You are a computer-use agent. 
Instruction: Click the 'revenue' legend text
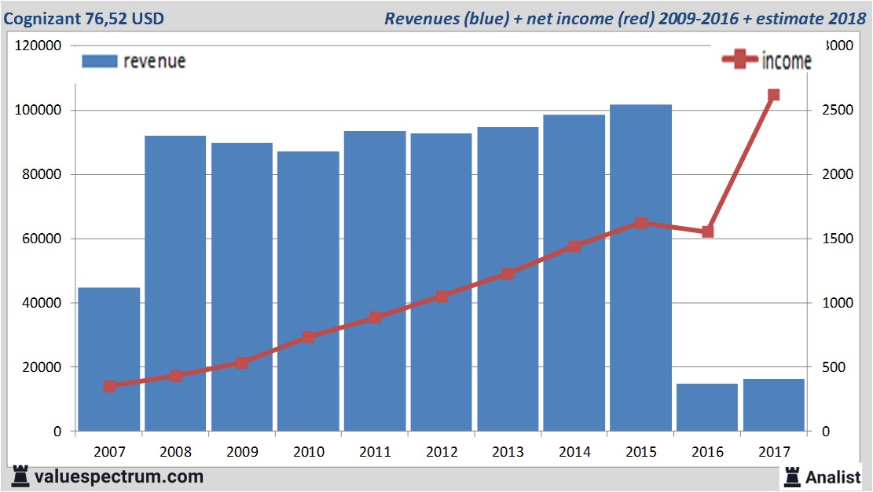coord(154,61)
